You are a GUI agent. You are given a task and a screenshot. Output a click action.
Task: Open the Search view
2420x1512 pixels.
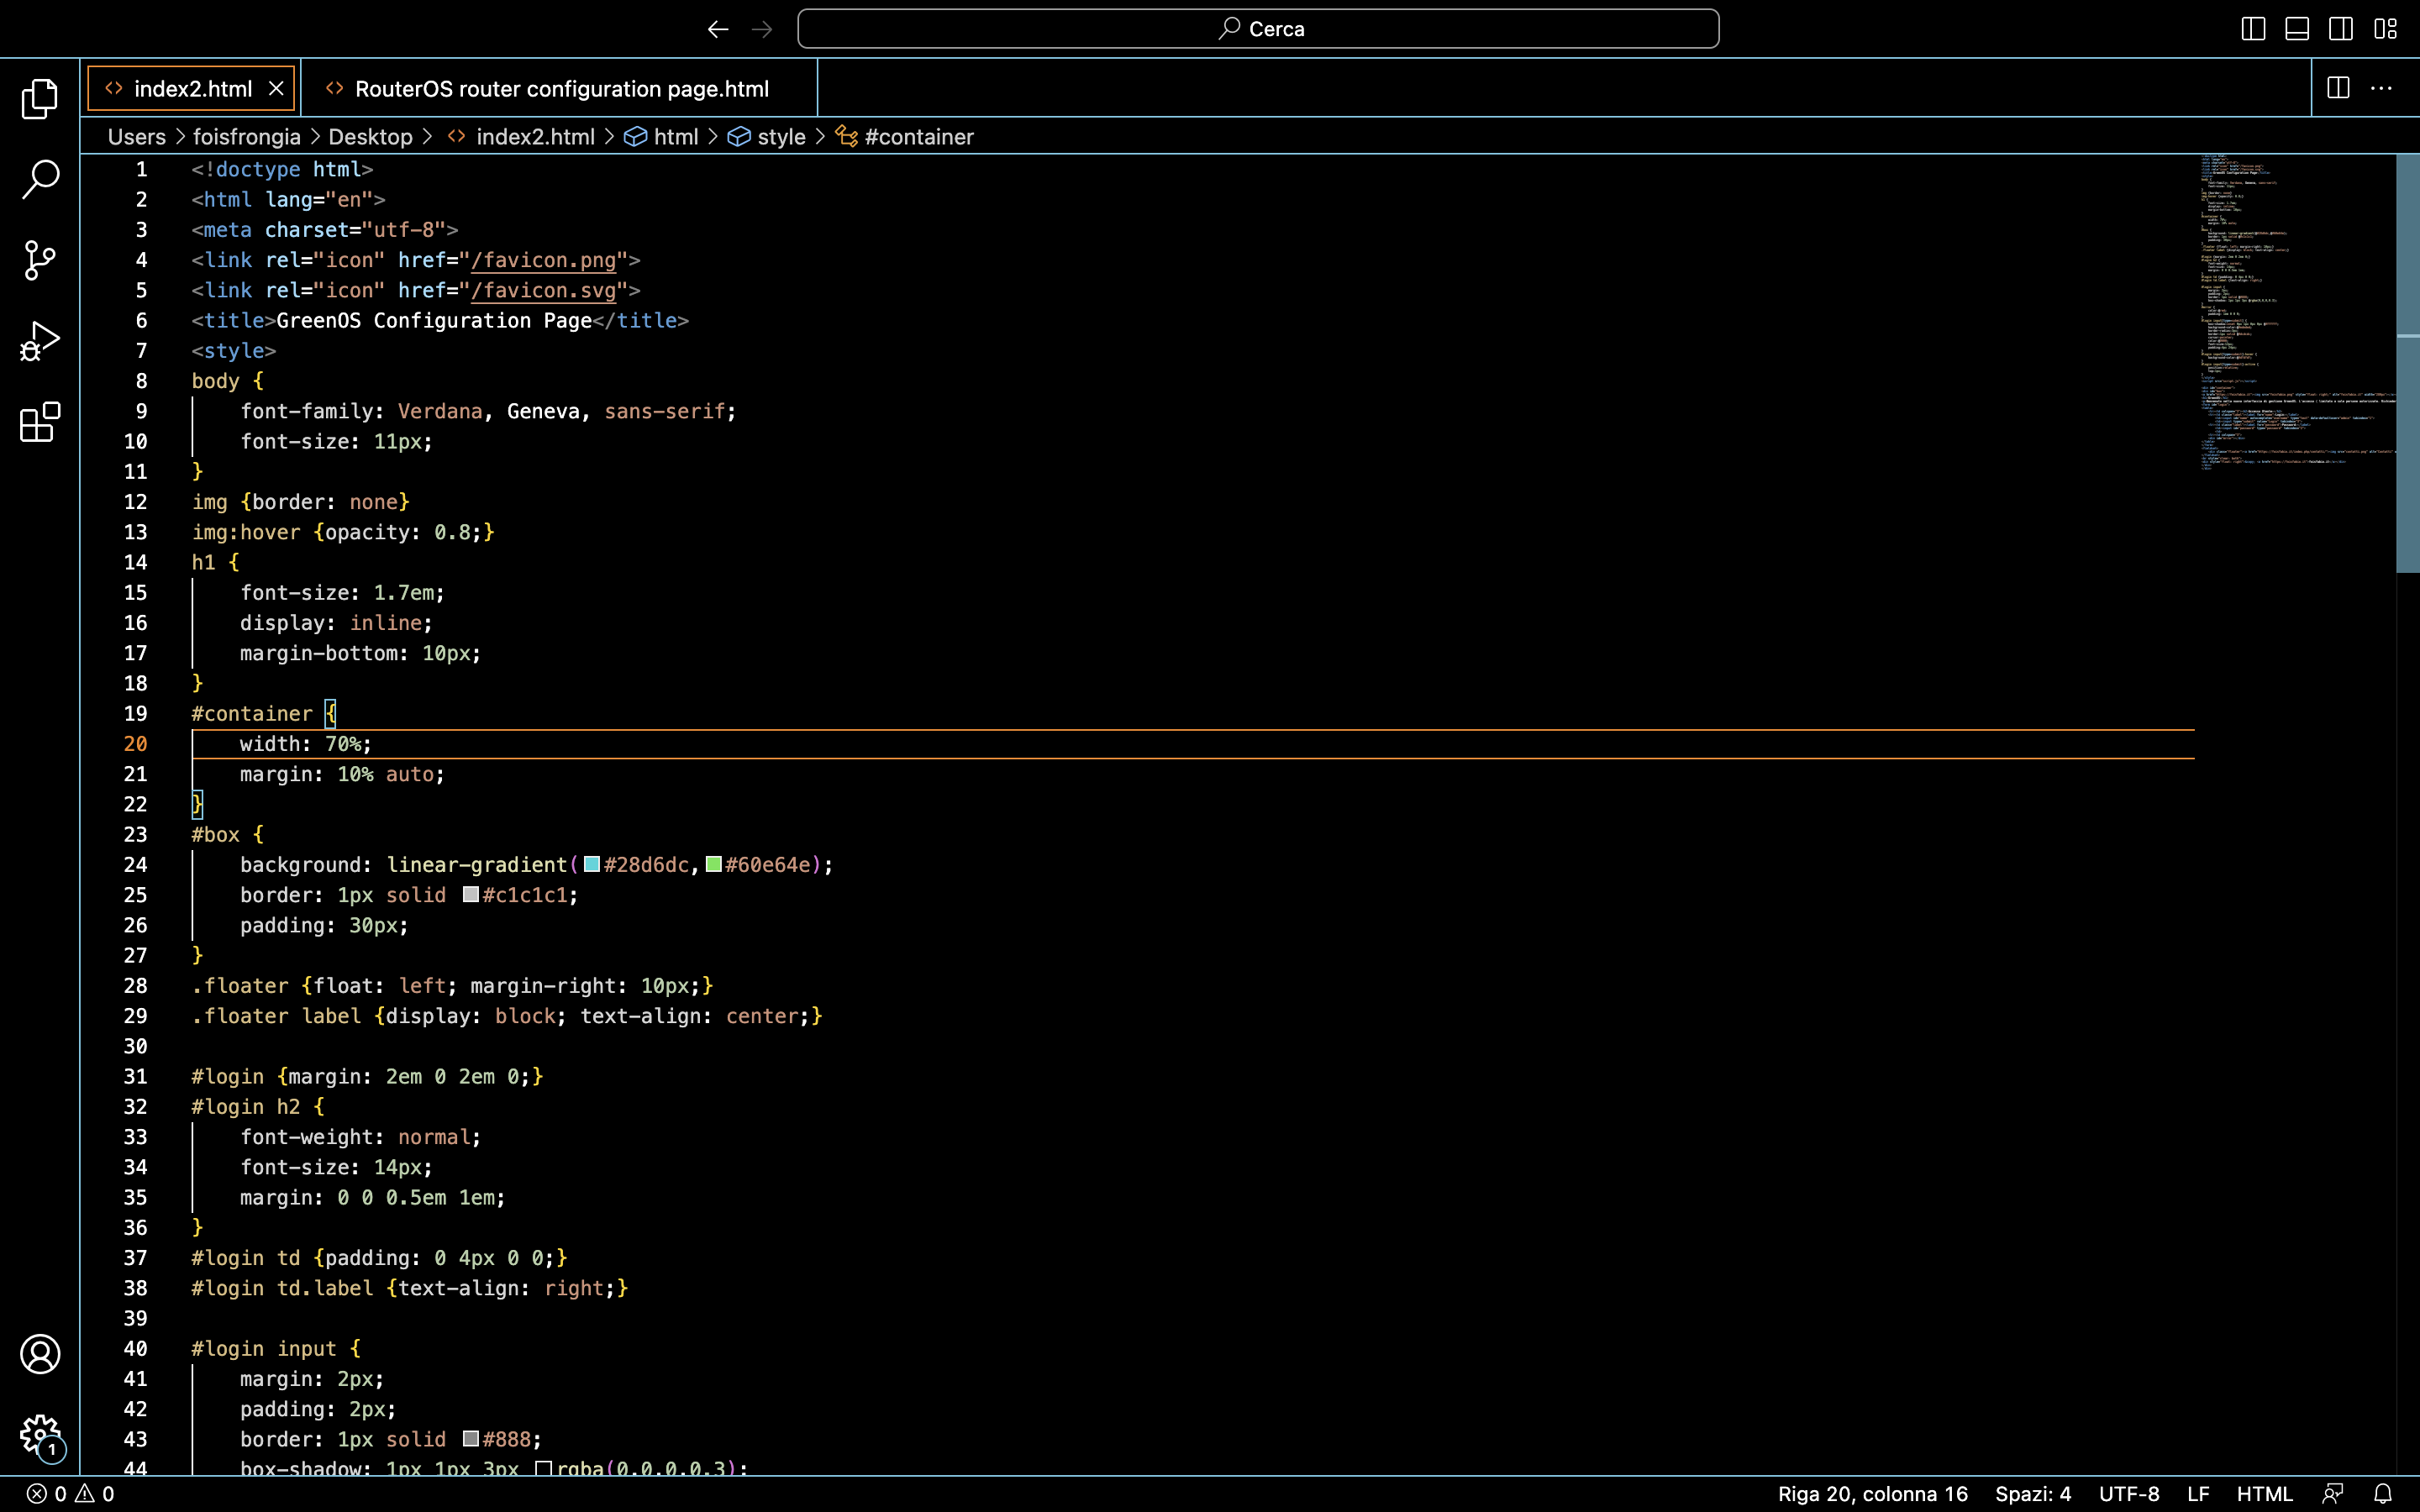tap(39, 180)
